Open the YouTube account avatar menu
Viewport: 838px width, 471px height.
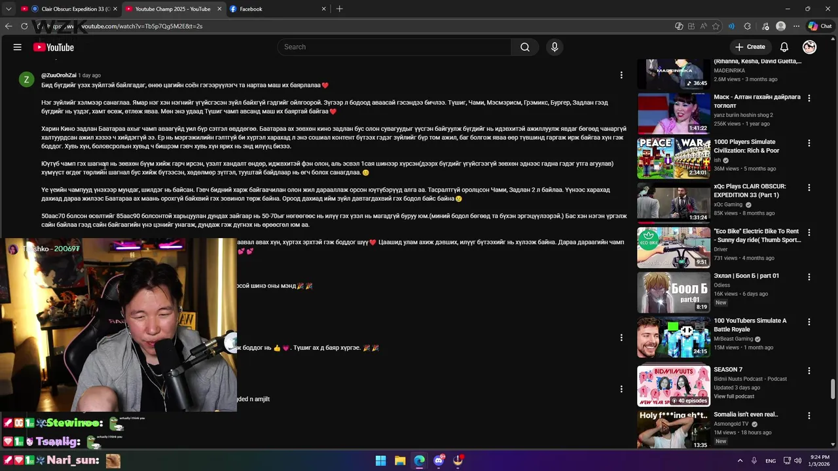tap(810, 47)
